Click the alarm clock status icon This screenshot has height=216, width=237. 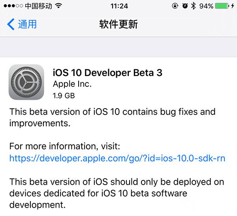point(185,6)
